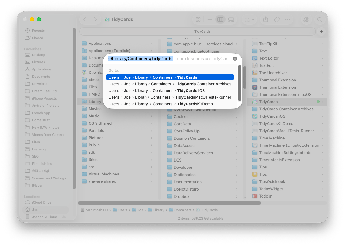Clear the Go to field with the X button
Viewport: 345px width, 245px height.
point(235,59)
